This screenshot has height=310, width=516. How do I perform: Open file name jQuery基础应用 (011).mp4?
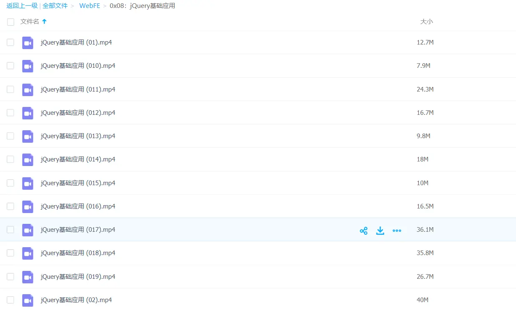click(78, 89)
